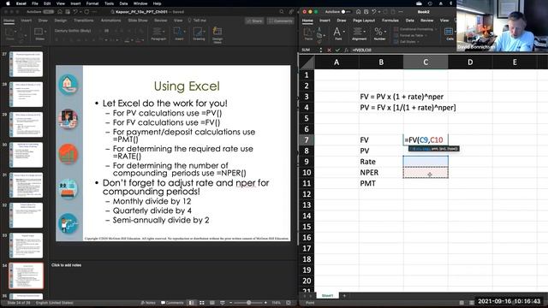Click the Conditional Formatting icon in Excel
The height and width of the screenshot is (308, 548).
tap(396, 29)
